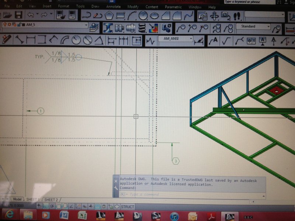This screenshot has height=221, width=295.
Task: Switch to the Model tab
Action: click(x=17, y=199)
